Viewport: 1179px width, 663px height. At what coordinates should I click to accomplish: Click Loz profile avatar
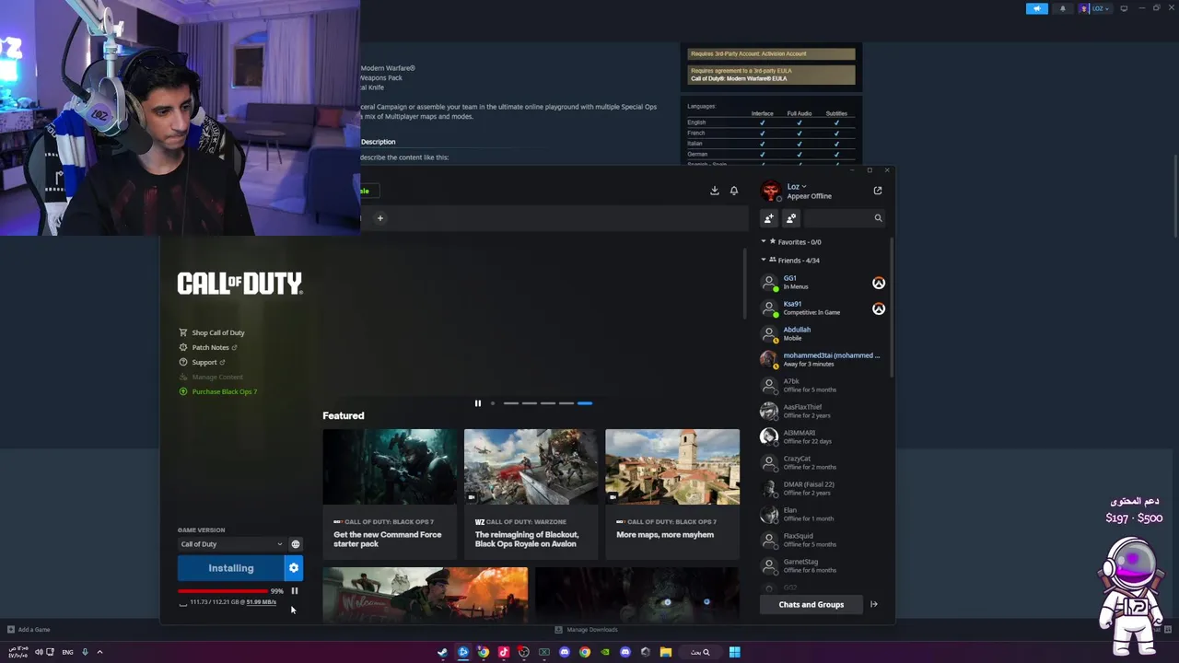(x=770, y=191)
